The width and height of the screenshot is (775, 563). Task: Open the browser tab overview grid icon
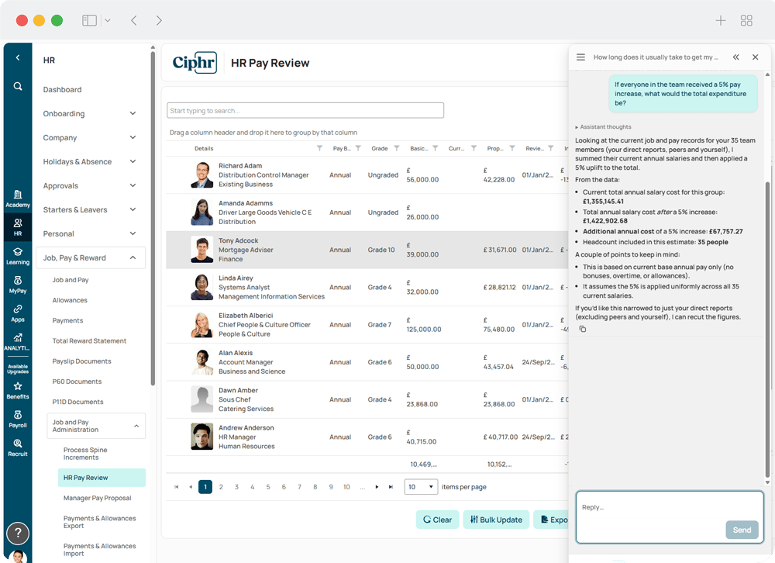coord(746,20)
